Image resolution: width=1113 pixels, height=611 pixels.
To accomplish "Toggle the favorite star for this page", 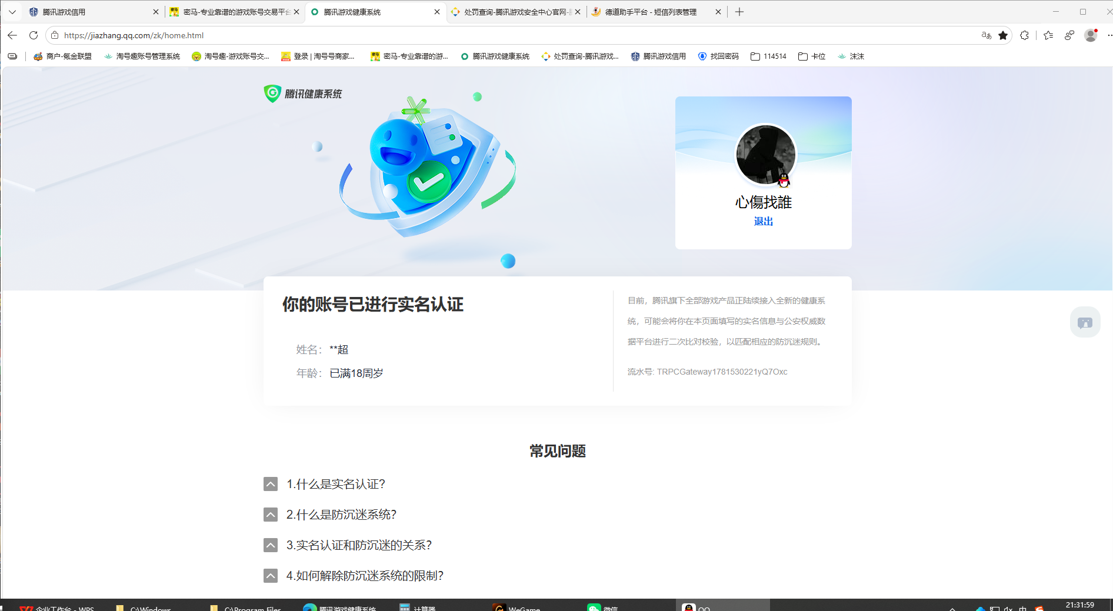I will (x=1003, y=35).
